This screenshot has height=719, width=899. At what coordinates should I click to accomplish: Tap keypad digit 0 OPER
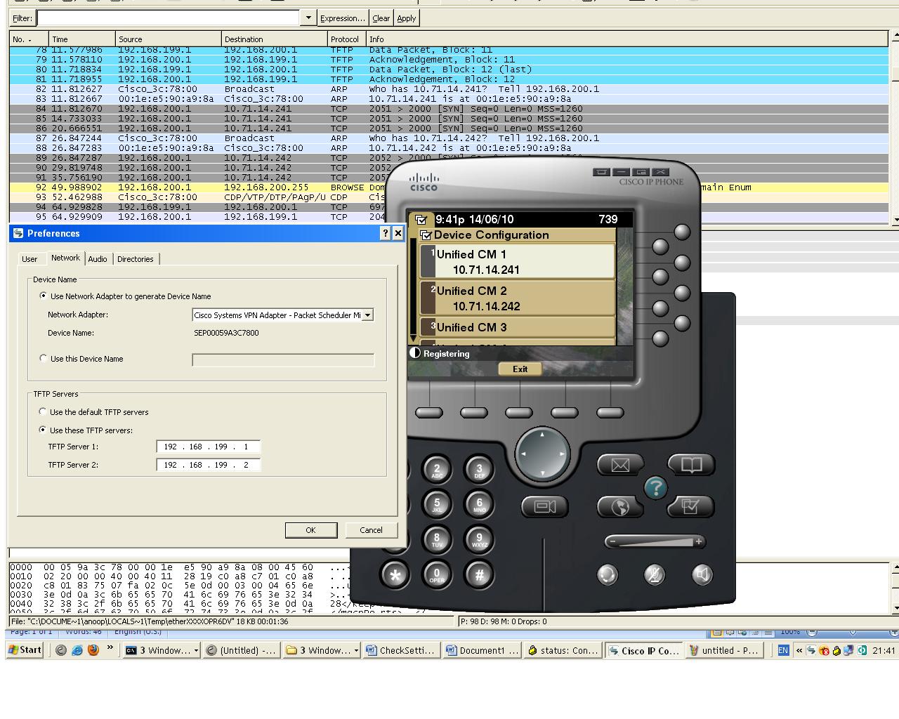(x=436, y=574)
